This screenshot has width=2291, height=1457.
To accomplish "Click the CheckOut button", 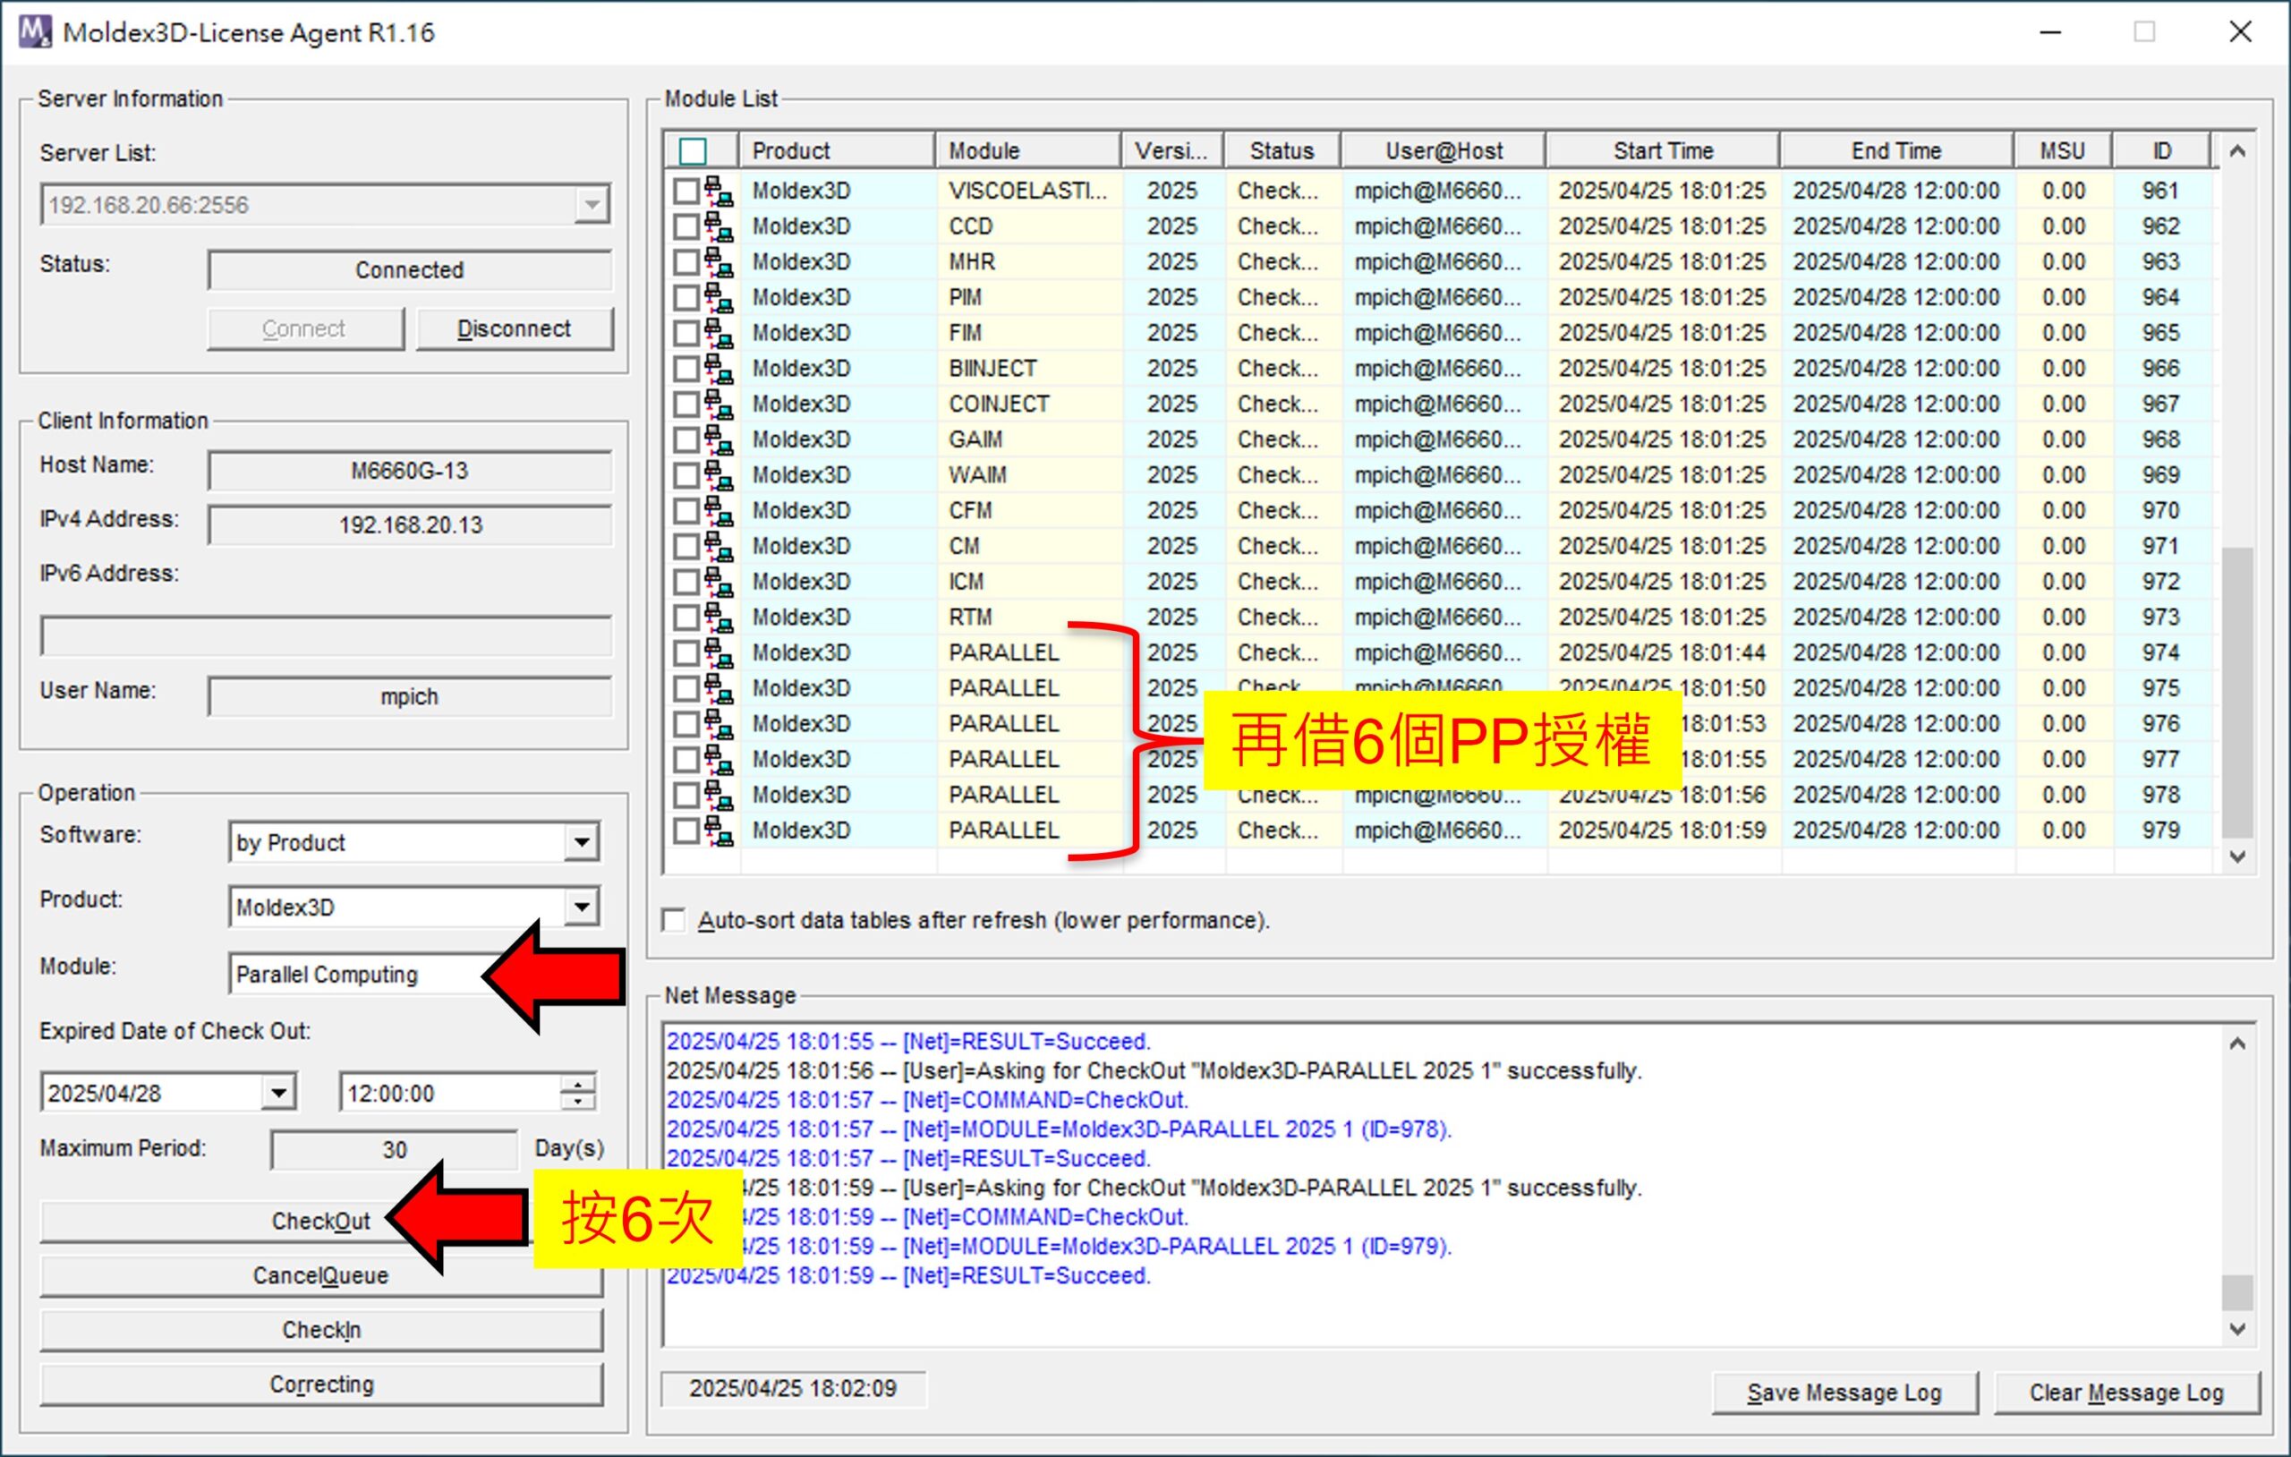I will (320, 1221).
